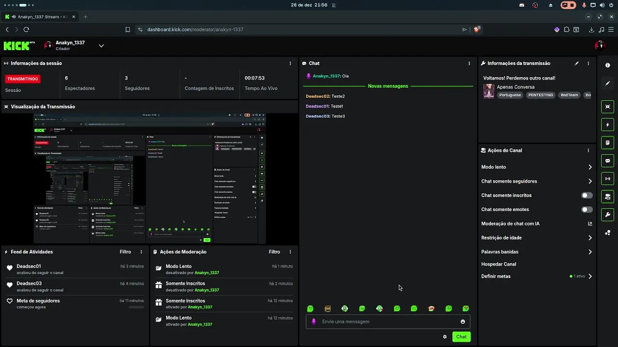Image resolution: width=618 pixels, height=347 pixels.
Task: Bookmark the page via bookmark icon
Action: (x=127, y=29)
